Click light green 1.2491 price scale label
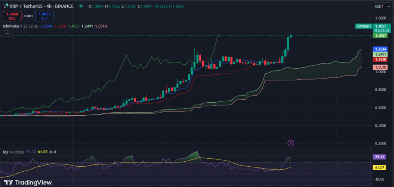Image resolution: width=394 pixels, height=187 pixels. pyautogui.click(x=380, y=54)
